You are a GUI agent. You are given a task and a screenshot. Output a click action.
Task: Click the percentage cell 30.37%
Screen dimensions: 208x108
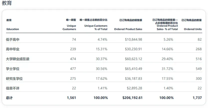point(102,59)
